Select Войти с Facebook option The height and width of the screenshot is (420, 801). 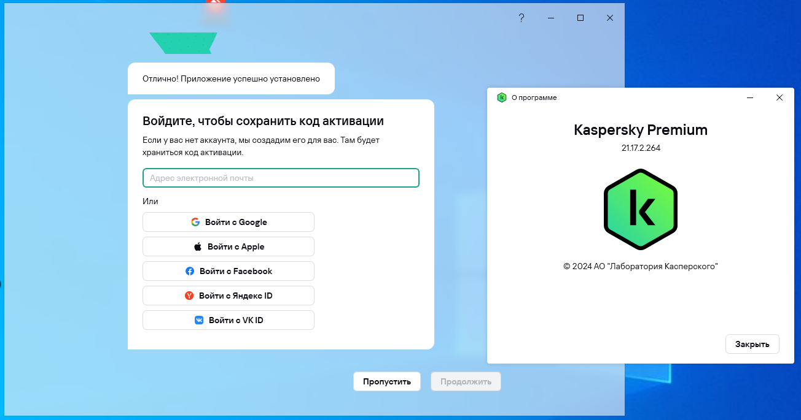coord(229,271)
